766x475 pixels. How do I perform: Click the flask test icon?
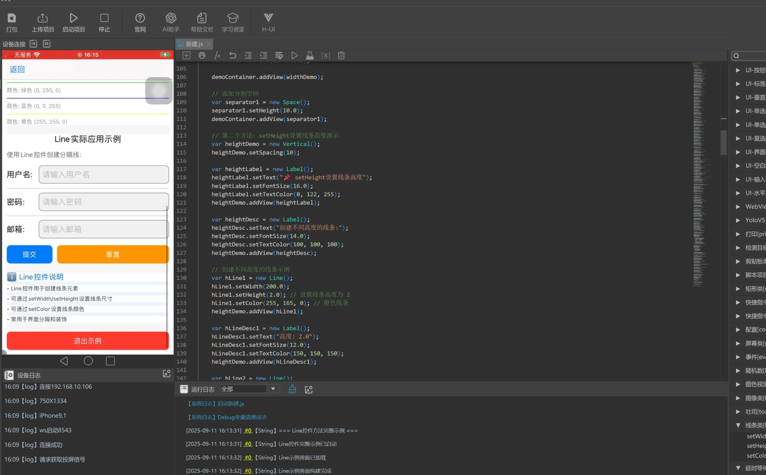point(310,56)
